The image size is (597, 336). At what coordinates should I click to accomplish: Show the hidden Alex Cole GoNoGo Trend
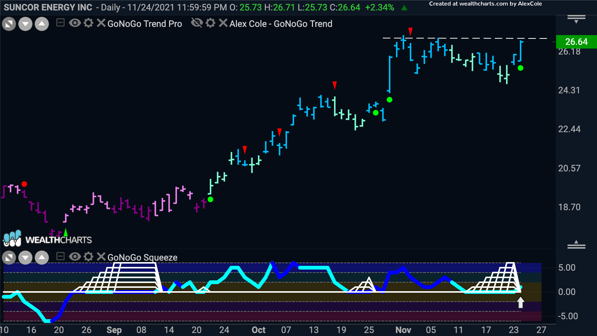(x=197, y=23)
